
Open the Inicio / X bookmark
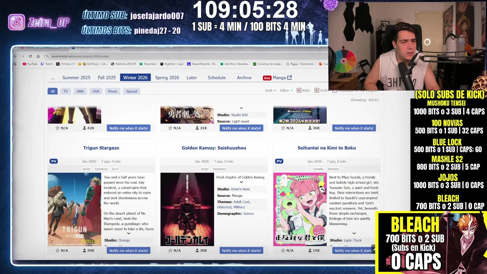coord(65,64)
